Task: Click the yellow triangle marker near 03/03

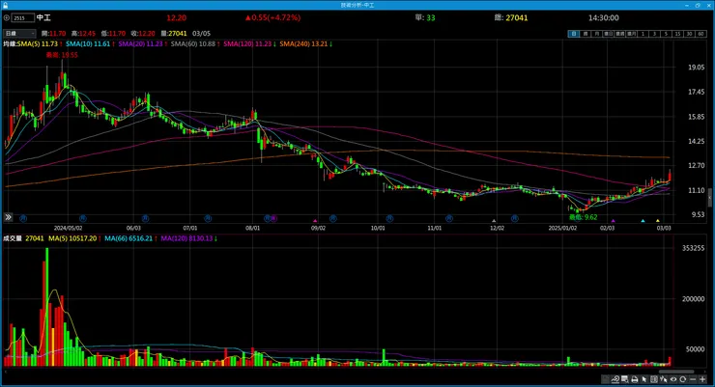Action: coord(658,221)
